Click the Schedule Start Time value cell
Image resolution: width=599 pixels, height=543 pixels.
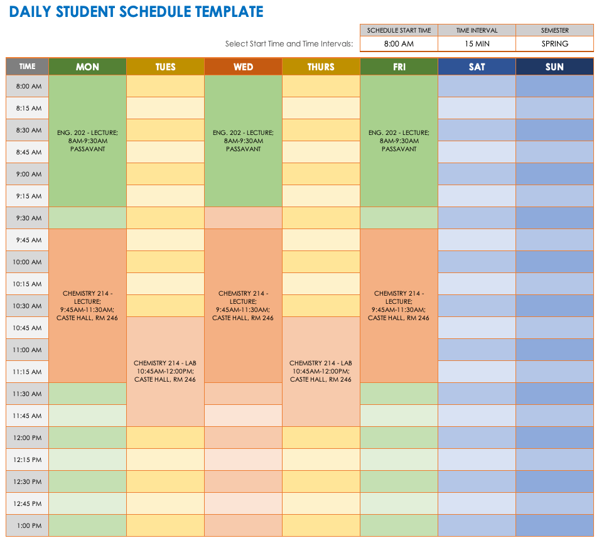(399, 44)
